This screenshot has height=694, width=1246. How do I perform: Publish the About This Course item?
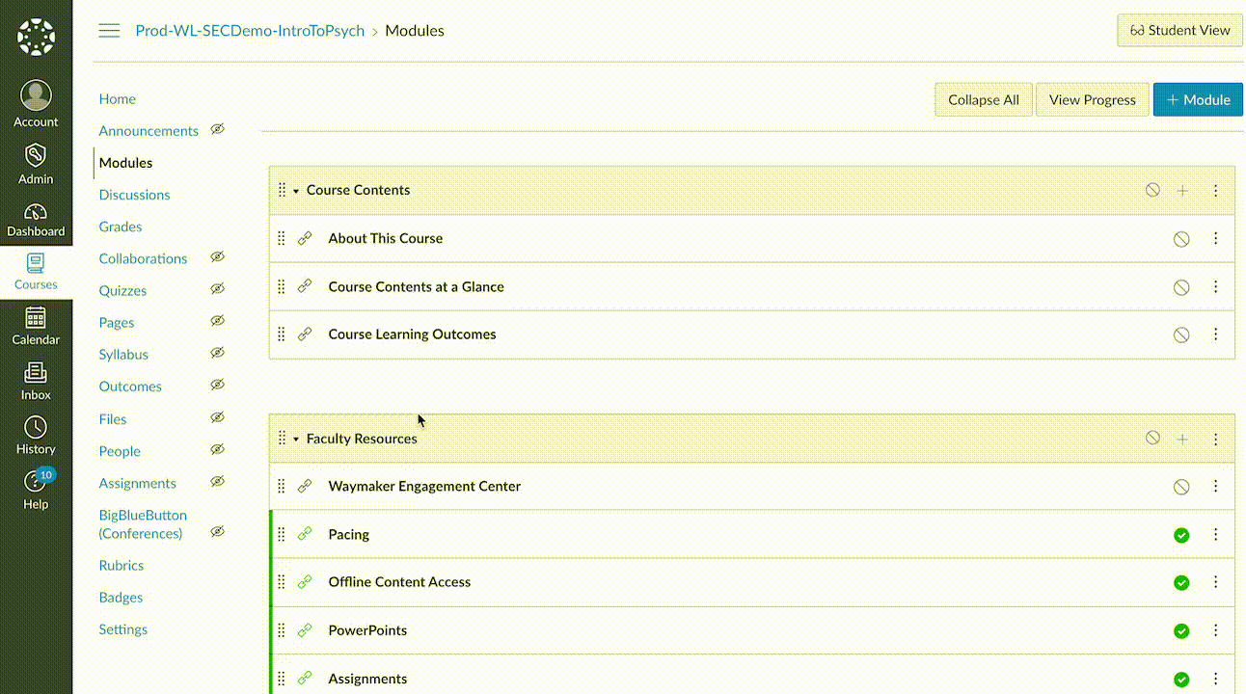1181,239
